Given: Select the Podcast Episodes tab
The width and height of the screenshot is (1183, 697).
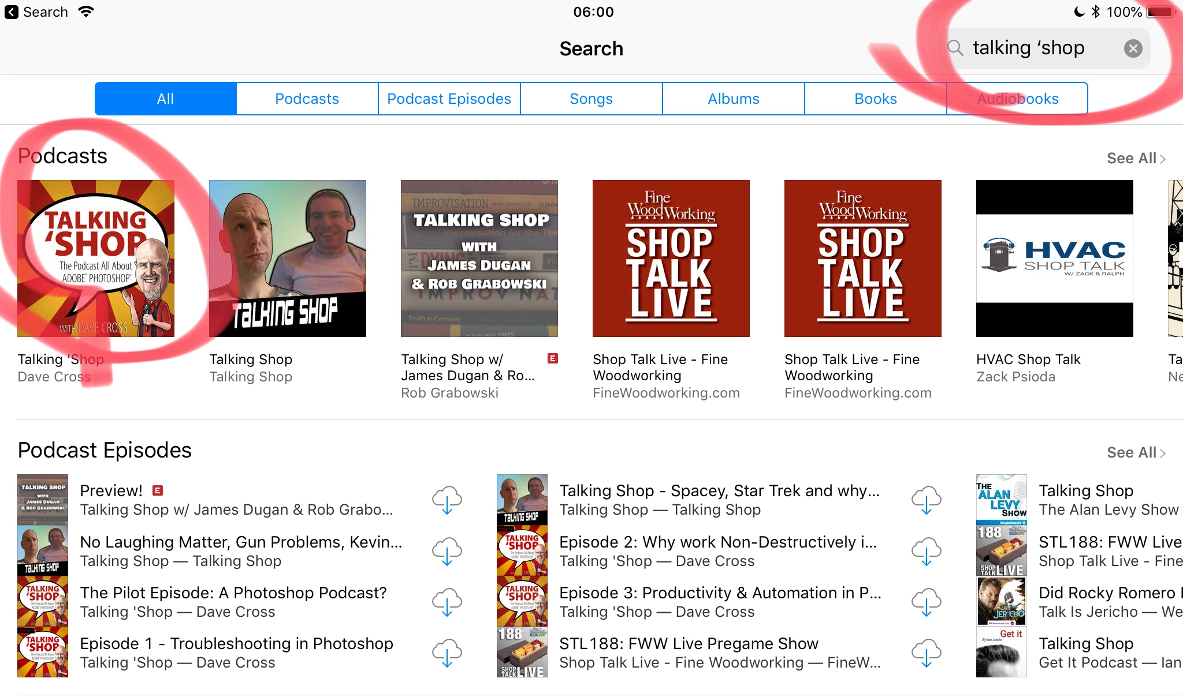Looking at the screenshot, I should [449, 99].
